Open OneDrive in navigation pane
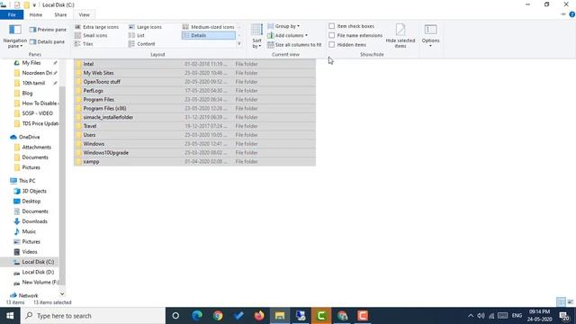The image size is (576, 324). (x=29, y=137)
